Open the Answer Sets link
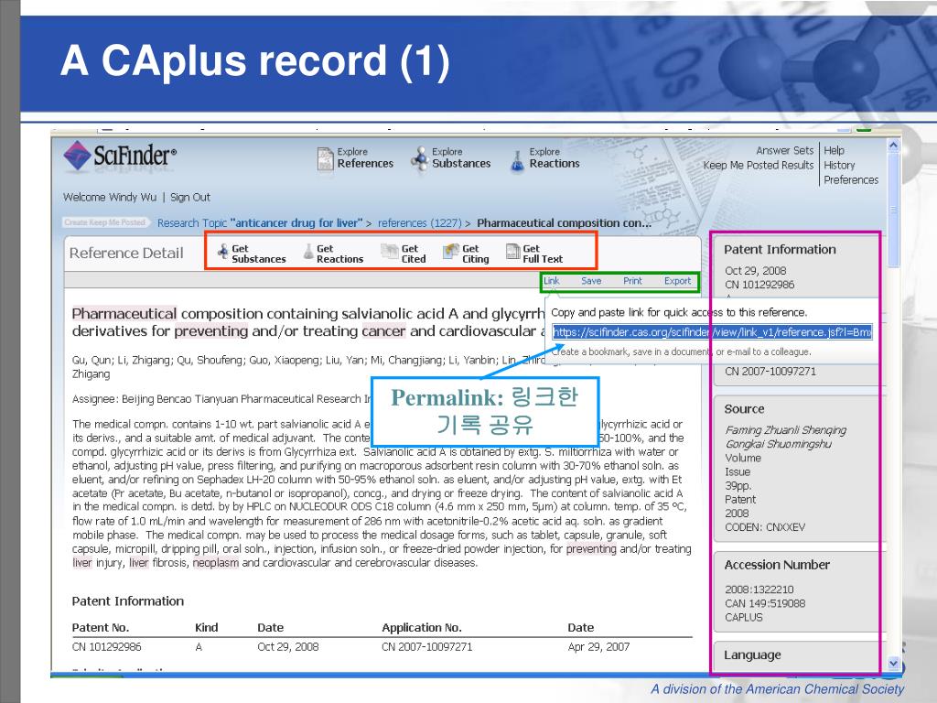This screenshot has height=703, width=937. (x=784, y=151)
